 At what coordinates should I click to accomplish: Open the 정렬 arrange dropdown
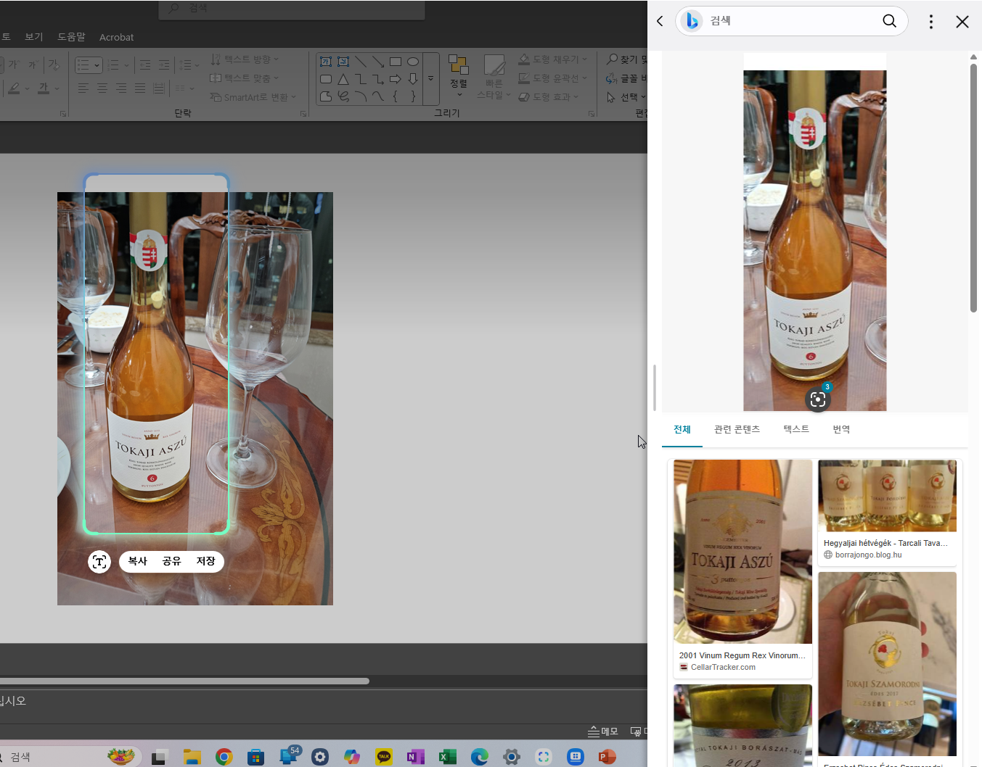coord(459,75)
